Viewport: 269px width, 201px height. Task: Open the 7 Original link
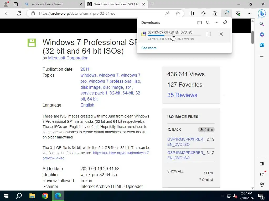(x=206, y=180)
